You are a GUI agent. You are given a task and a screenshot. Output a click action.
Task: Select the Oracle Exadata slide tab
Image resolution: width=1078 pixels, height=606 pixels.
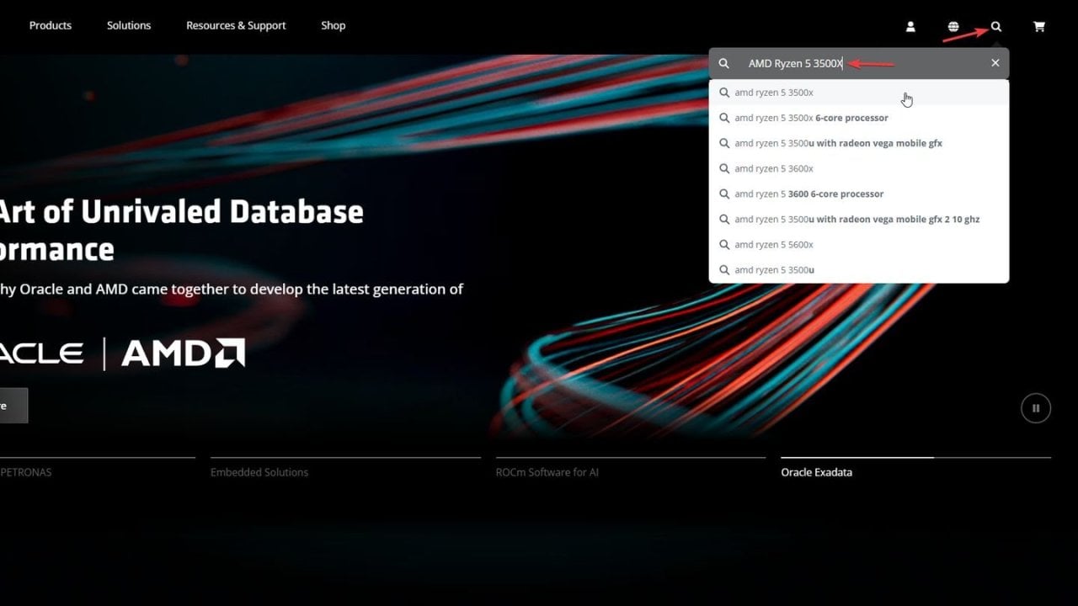816,472
